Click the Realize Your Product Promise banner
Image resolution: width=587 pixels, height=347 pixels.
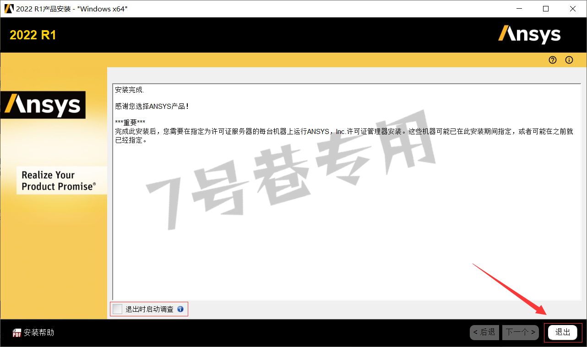click(x=61, y=181)
